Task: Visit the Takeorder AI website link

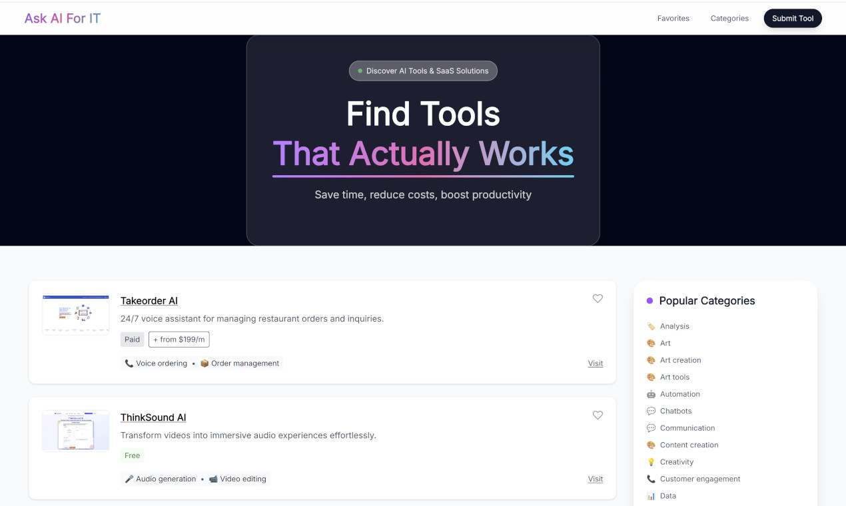Action: (595, 364)
